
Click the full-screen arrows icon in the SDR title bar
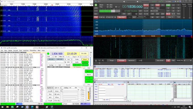(x=173, y=1)
